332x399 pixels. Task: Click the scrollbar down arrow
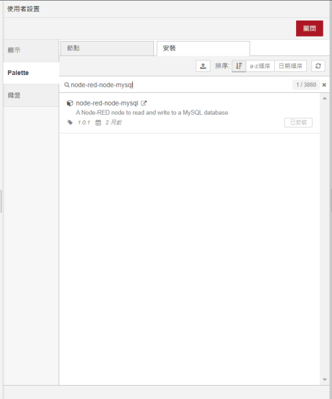click(x=325, y=379)
